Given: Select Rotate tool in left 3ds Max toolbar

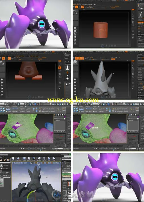Looking at the screenshot, I should [x=16, y=104].
